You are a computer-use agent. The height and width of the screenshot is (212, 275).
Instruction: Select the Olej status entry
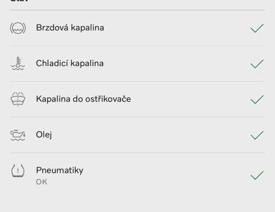click(137, 135)
